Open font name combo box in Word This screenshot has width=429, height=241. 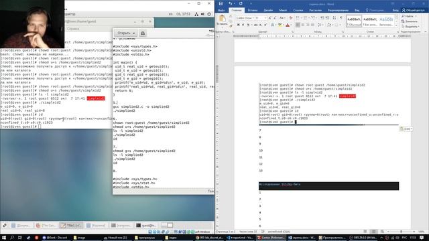tap(245, 18)
